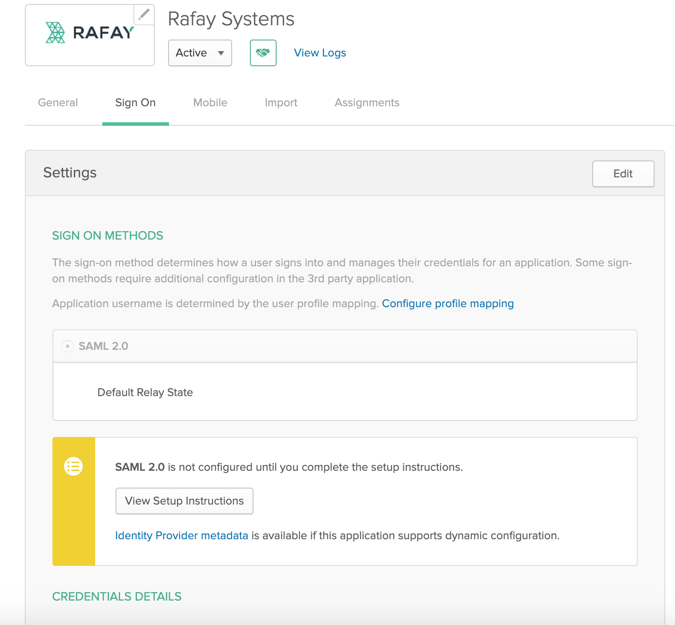Image resolution: width=675 pixels, height=625 pixels.
Task: Select the Sign On tab
Action: pos(136,103)
